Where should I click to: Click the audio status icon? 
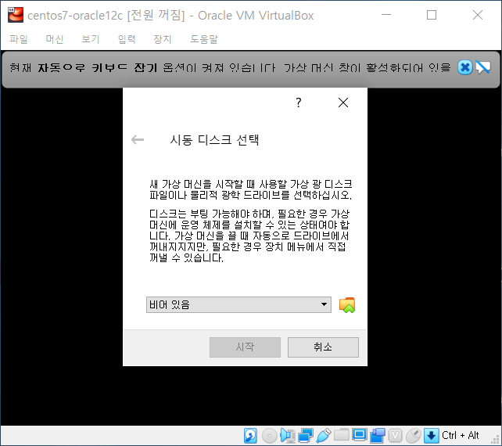pyautogui.click(x=288, y=435)
